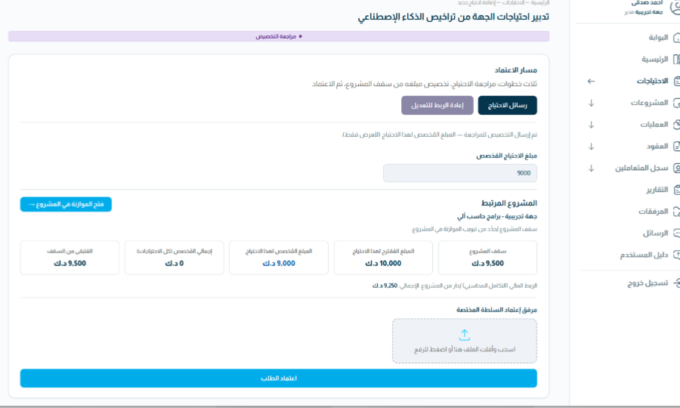Open دليل المستخدم from the sidebar
680x408 pixels.
[644, 255]
